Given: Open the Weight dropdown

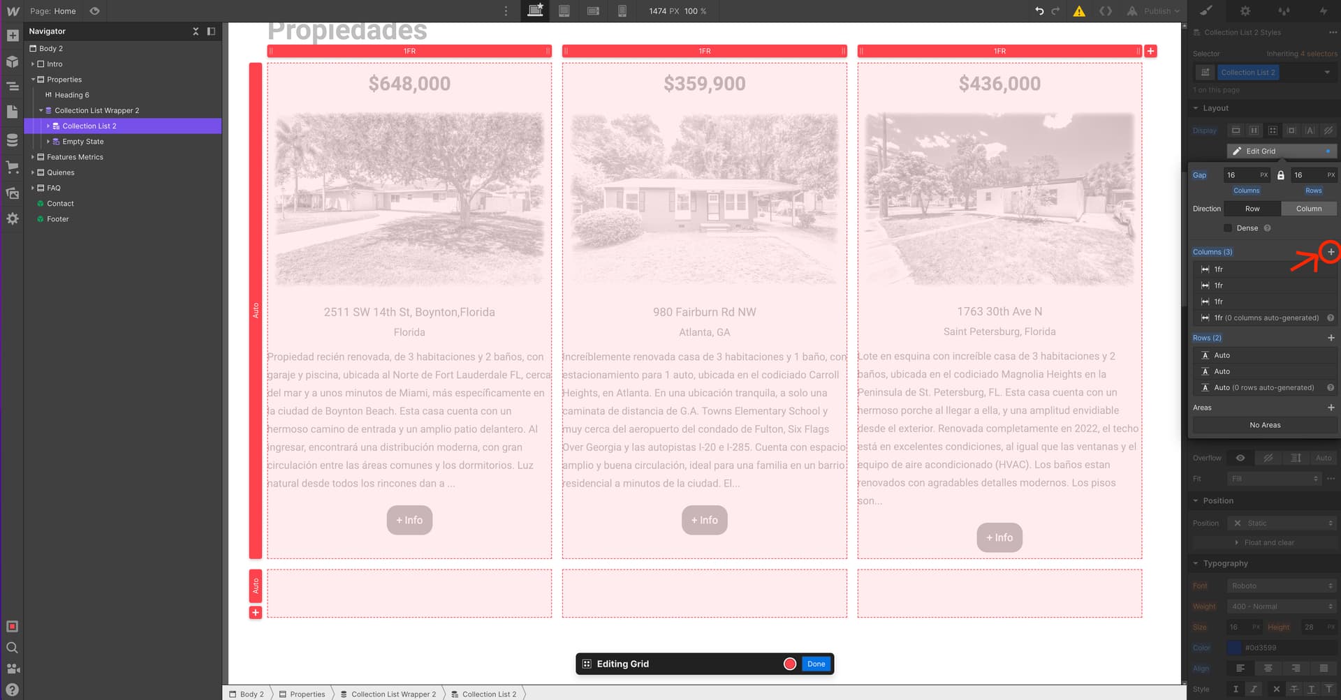Looking at the screenshot, I should [x=1282, y=606].
